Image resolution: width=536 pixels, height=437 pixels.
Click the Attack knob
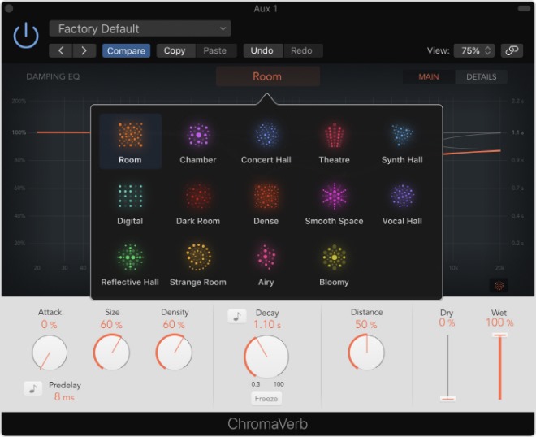(x=50, y=353)
